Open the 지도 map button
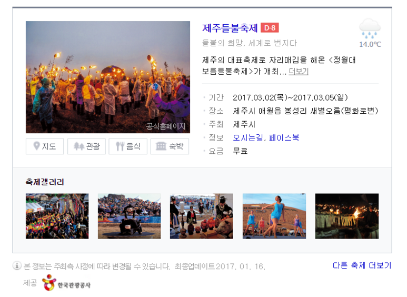The height and width of the screenshot is (297, 407). pyautogui.click(x=45, y=146)
